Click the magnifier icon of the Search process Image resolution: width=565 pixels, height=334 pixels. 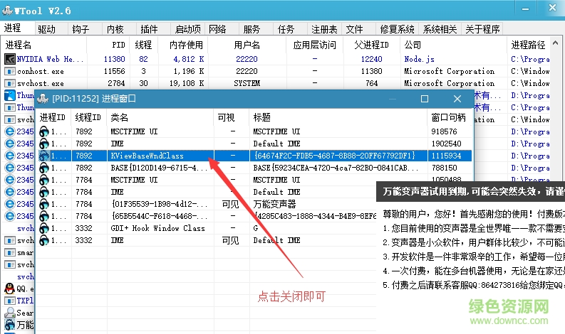(x=9, y=313)
